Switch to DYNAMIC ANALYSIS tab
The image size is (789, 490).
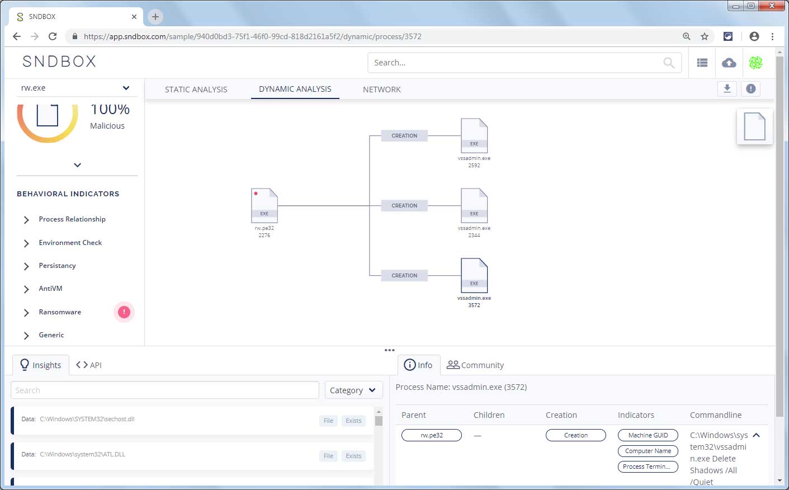click(x=295, y=89)
